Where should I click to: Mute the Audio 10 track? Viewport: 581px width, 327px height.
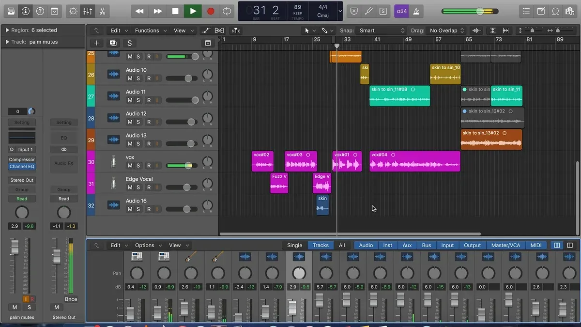(x=130, y=78)
